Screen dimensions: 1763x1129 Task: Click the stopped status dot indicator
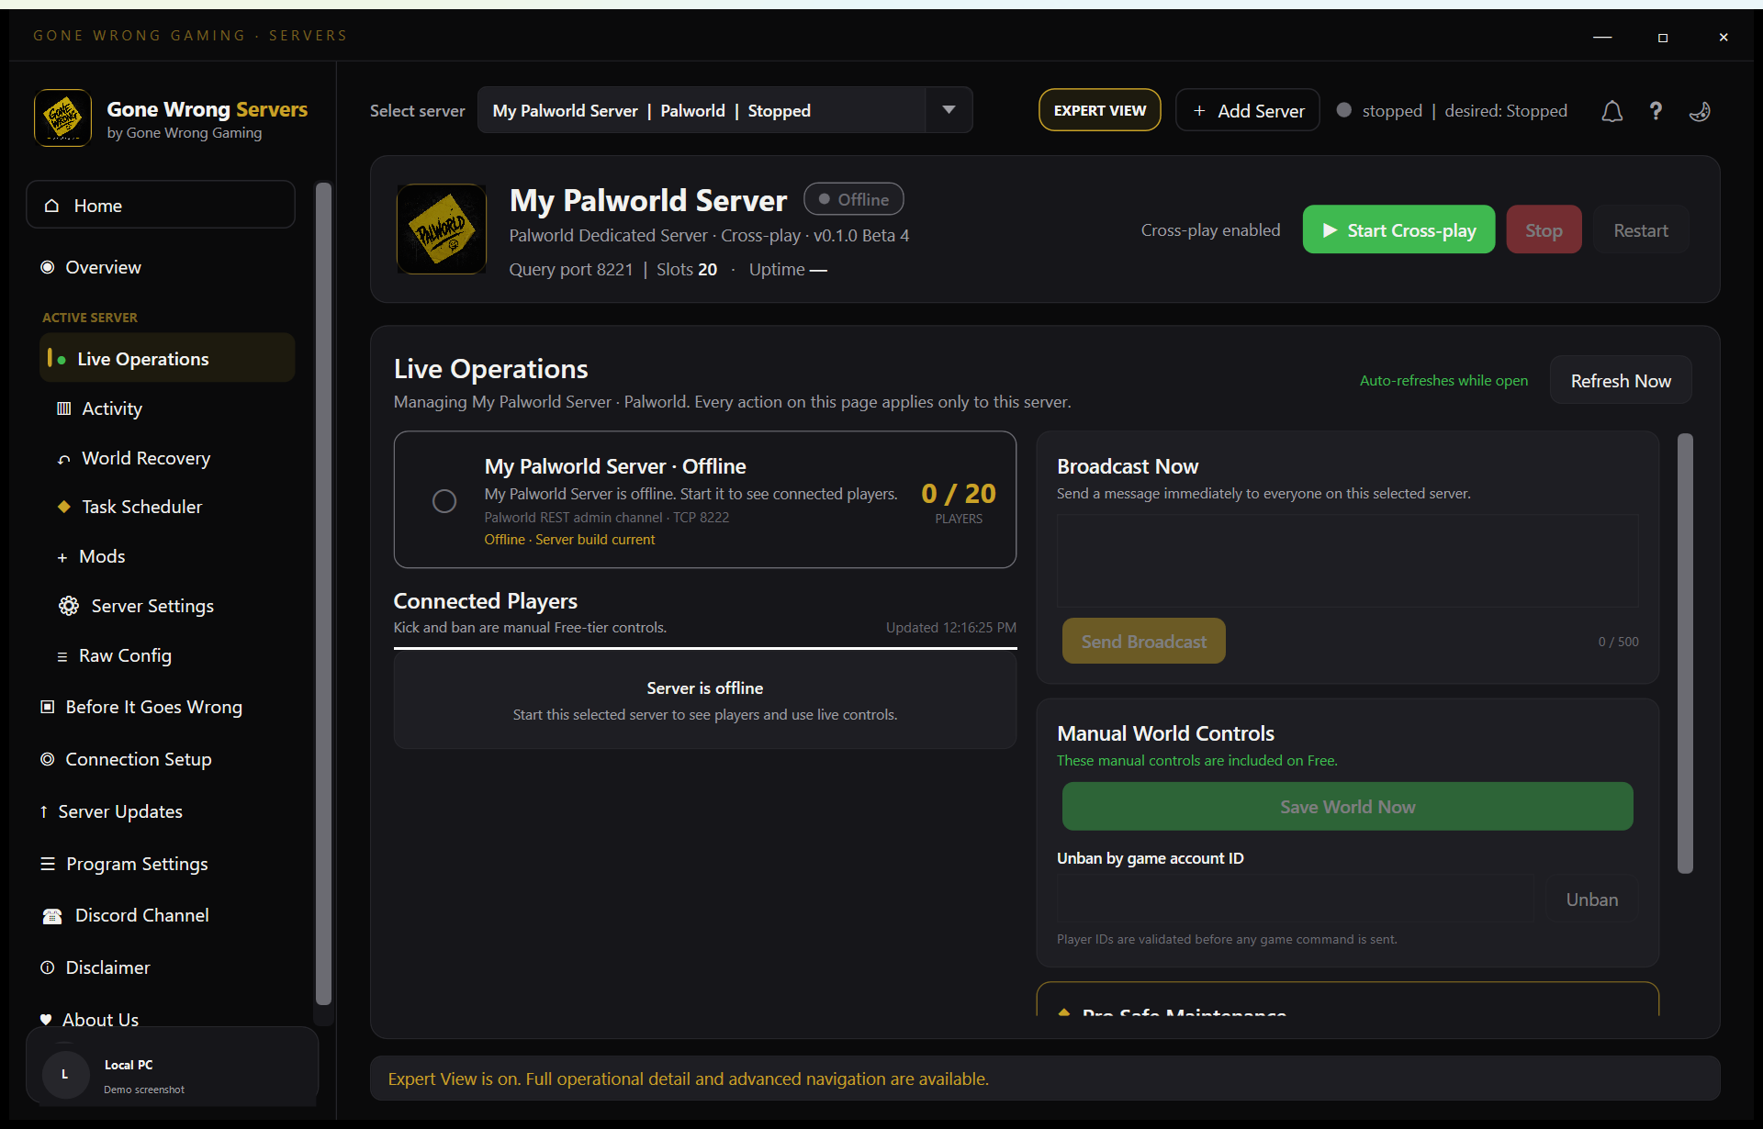[1344, 110]
